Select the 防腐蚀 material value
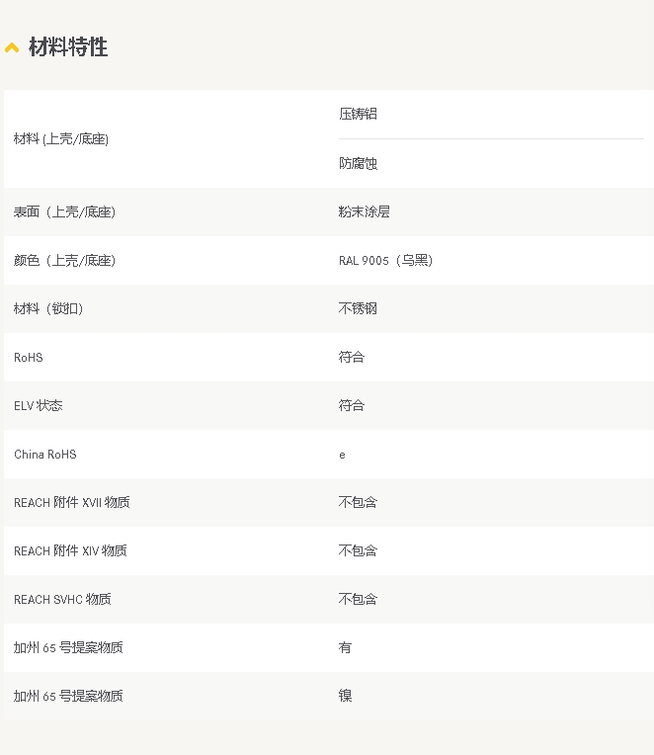The image size is (654, 755). [358, 163]
